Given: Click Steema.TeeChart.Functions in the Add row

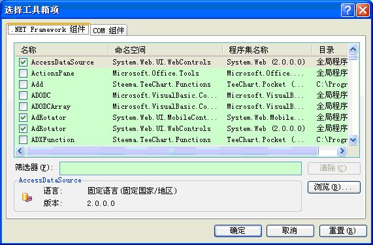Looking at the screenshot, I should pyautogui.click(x=161, y=85).
